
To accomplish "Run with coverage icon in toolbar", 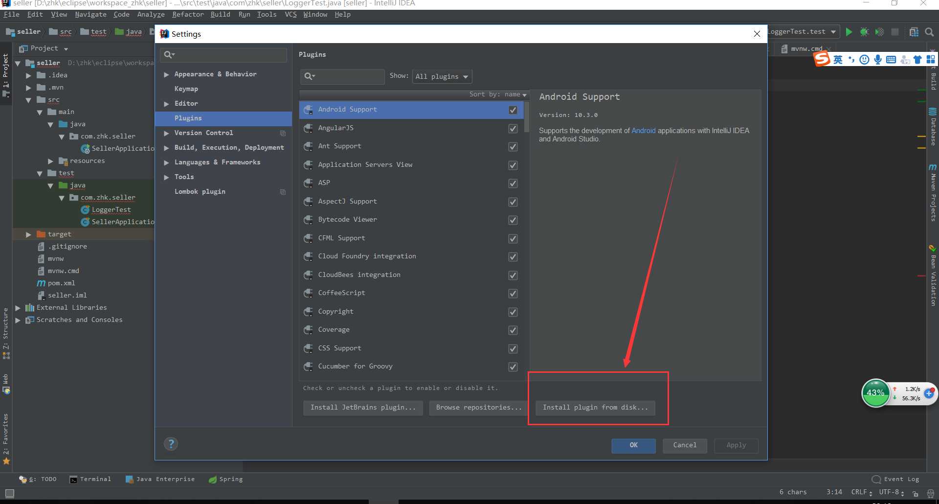I will point(879,32).
